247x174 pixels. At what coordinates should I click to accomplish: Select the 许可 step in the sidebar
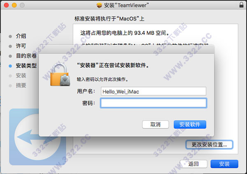(21, 46)
